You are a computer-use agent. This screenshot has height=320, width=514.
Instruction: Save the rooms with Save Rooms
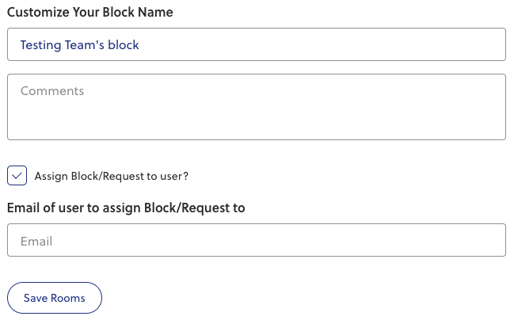pos(55,299)
